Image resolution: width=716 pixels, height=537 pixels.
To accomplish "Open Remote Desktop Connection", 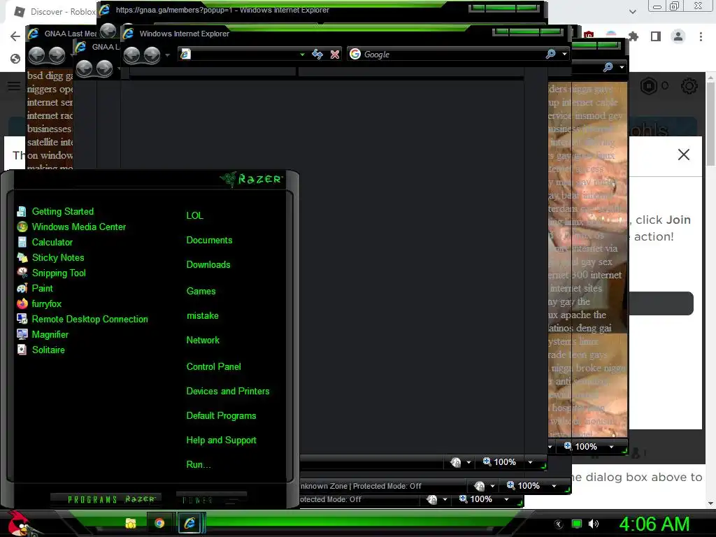I will 83,319.
